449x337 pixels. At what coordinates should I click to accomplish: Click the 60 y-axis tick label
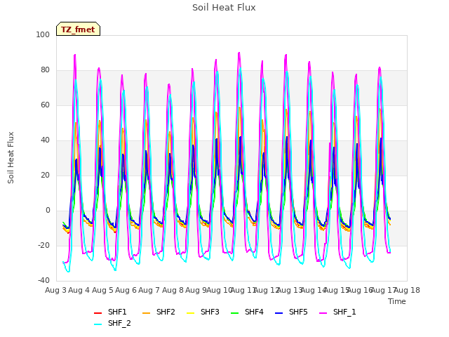pyautogui.click(x=45, y=105)
